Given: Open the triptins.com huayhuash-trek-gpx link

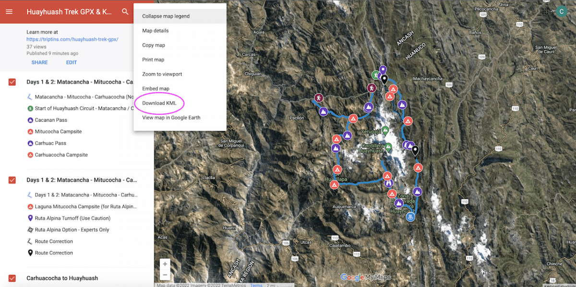Looking at the screenshot, I should (x=72, y=39).
